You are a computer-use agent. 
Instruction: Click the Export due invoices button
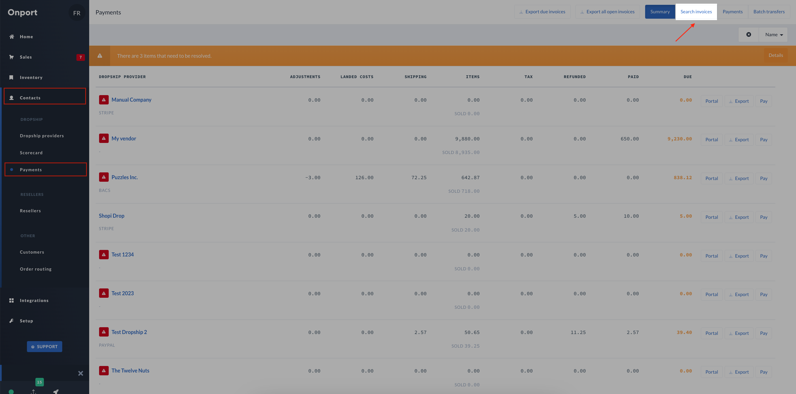coord(542,12)
